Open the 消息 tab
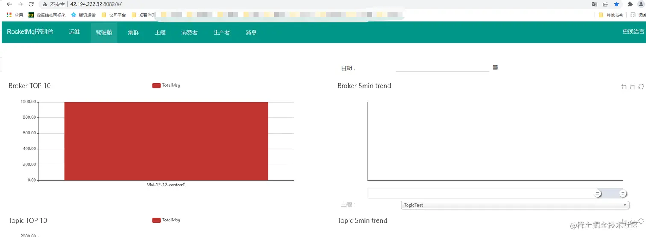The width and height of the screenshot is (646, 237). [251, 32]
